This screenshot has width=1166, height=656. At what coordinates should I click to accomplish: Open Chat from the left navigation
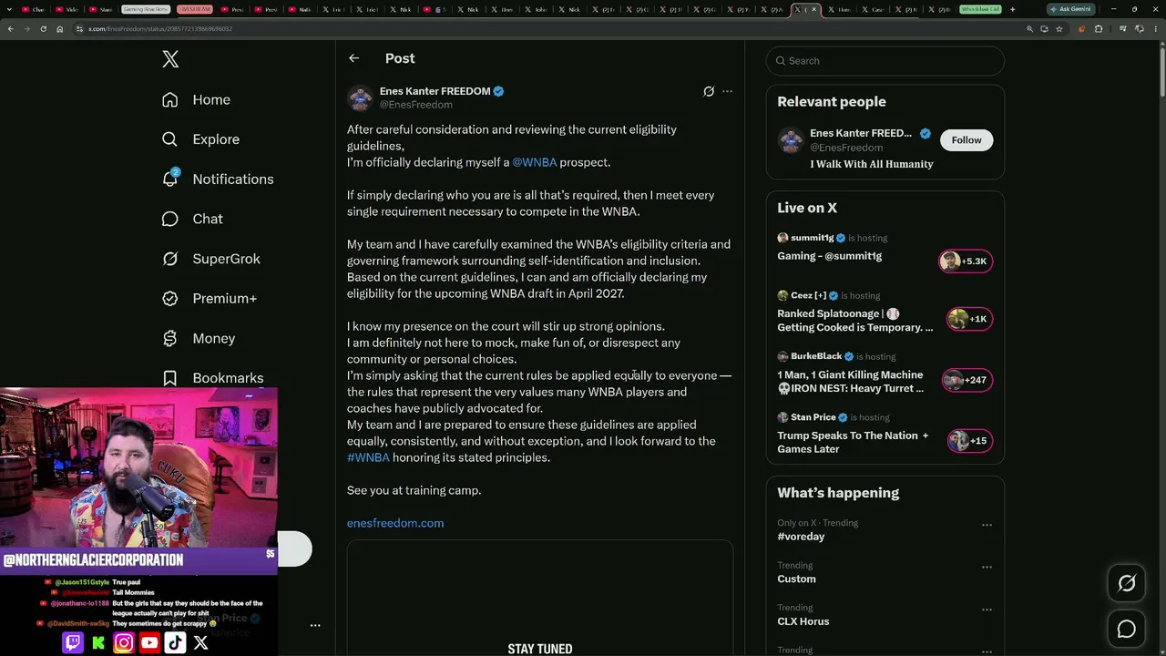click(x=192, y=219)
